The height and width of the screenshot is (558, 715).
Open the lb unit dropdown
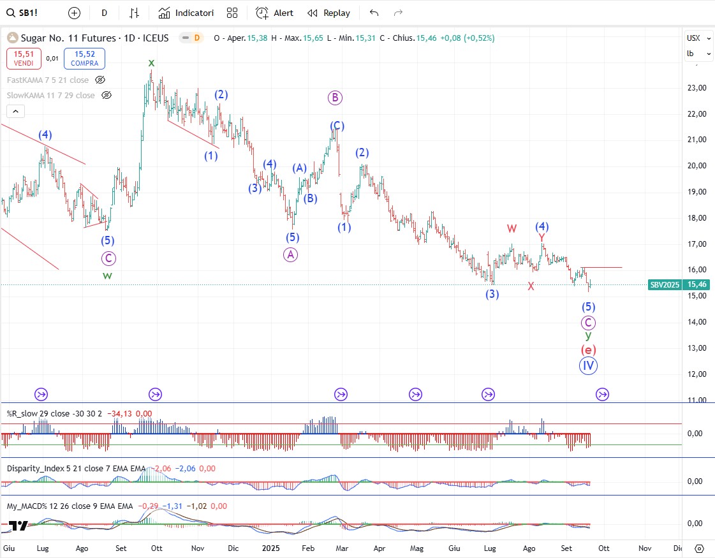coord(698,54)
